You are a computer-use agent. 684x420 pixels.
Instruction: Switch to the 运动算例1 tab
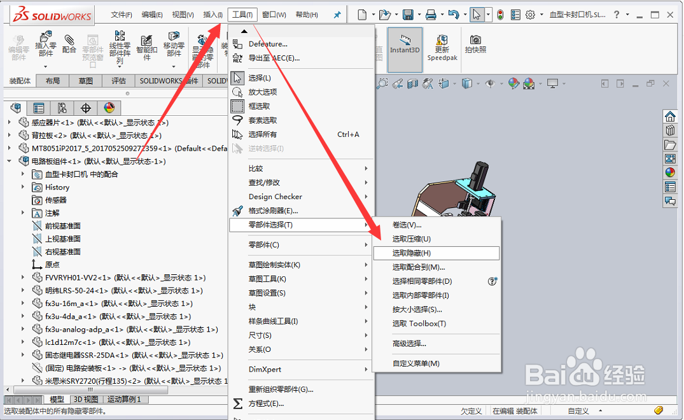click(123, 399)
